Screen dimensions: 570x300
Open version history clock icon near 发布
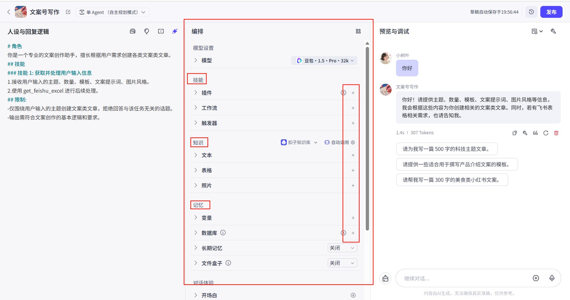click(531, 12)
